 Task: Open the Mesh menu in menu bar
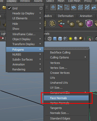pyautogui.click(x=61, y=1)
